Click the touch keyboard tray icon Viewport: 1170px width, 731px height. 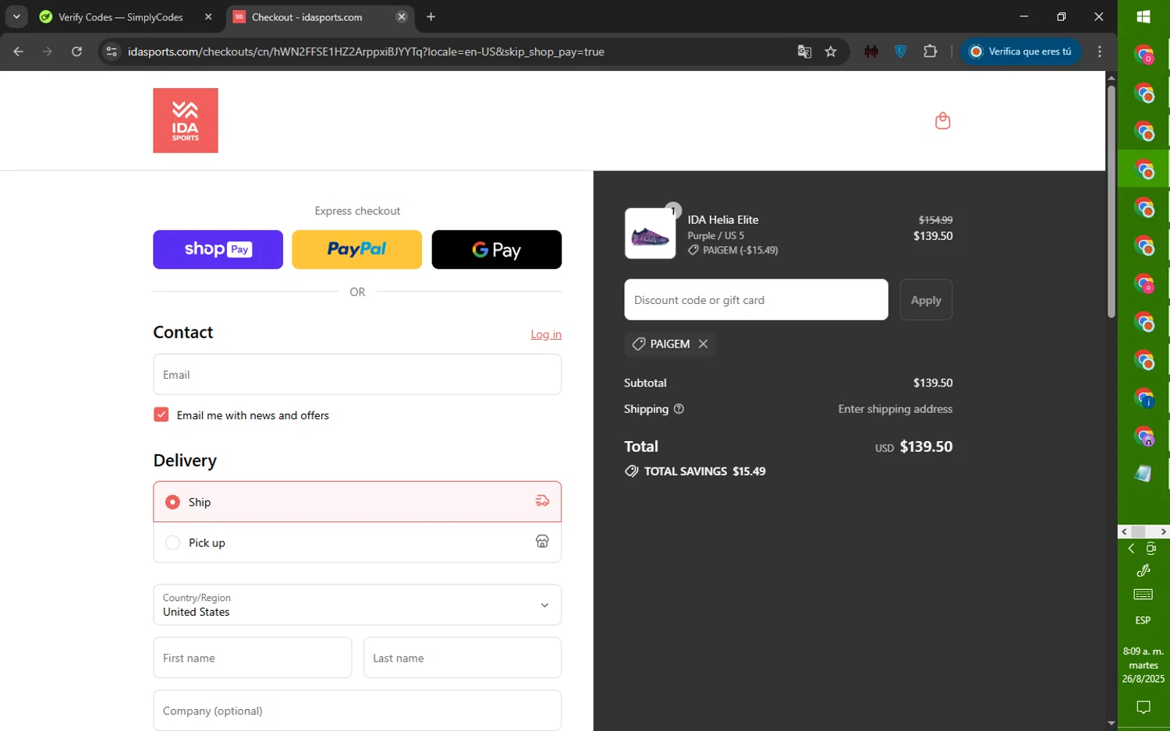coord(1143,595)
